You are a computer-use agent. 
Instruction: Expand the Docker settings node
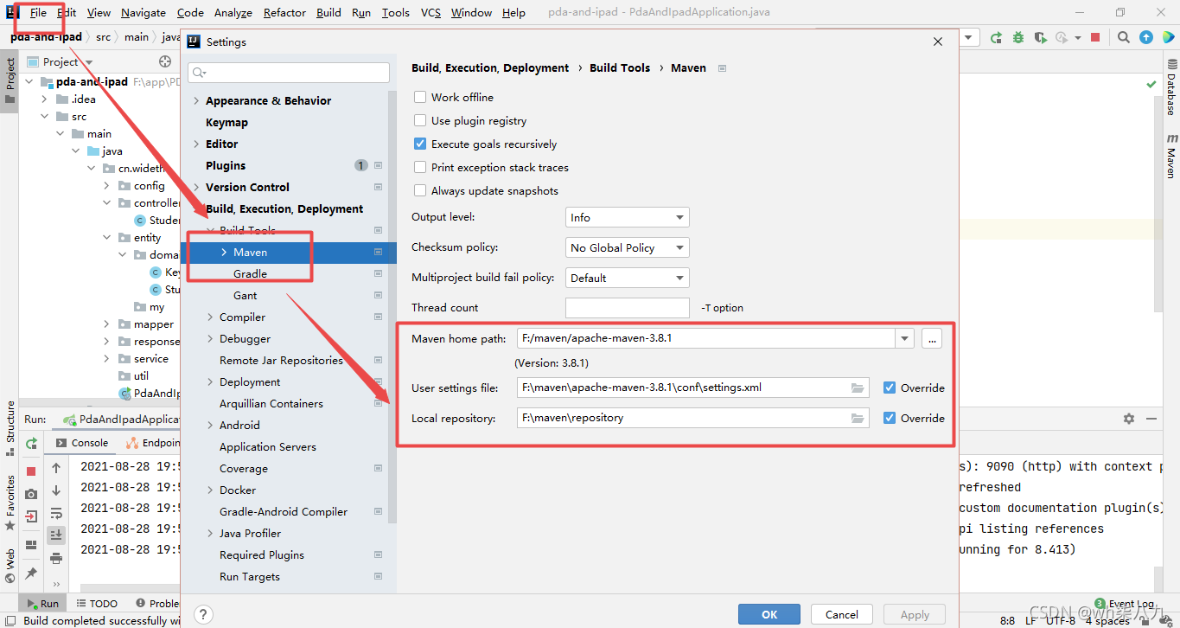(210, 490)
